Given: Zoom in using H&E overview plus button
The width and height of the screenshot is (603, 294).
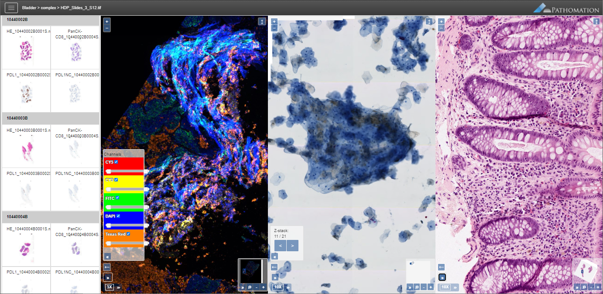Looking at the screenshot, I should [598, 287].
